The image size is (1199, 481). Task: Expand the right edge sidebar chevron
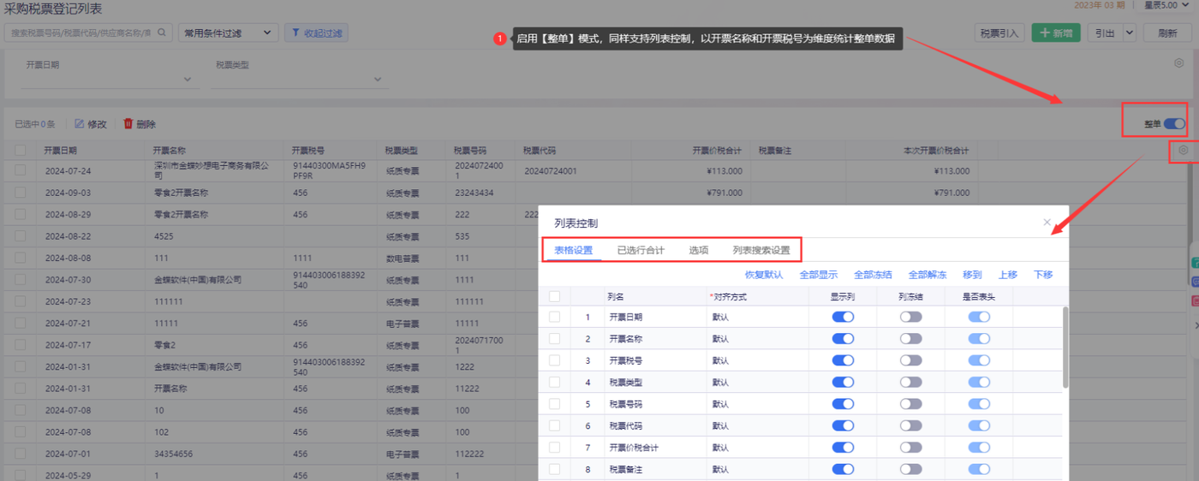click(1195, 326)
